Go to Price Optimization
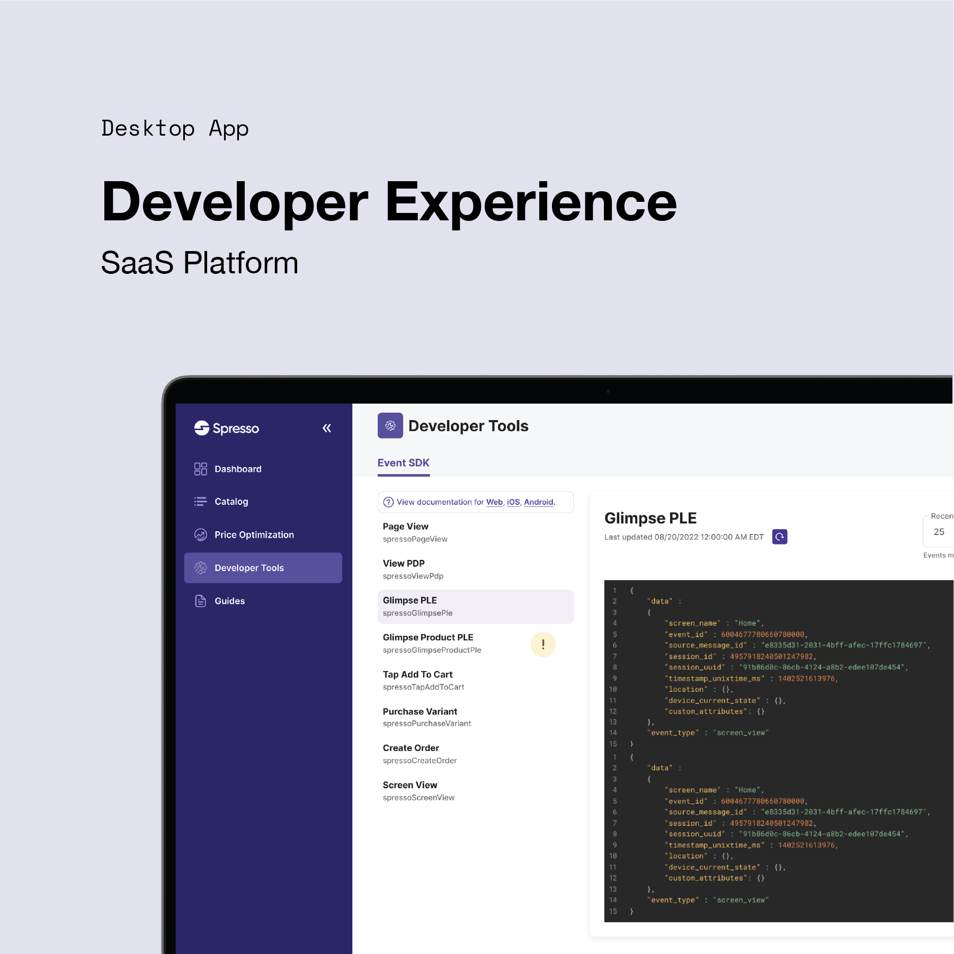 263,535
